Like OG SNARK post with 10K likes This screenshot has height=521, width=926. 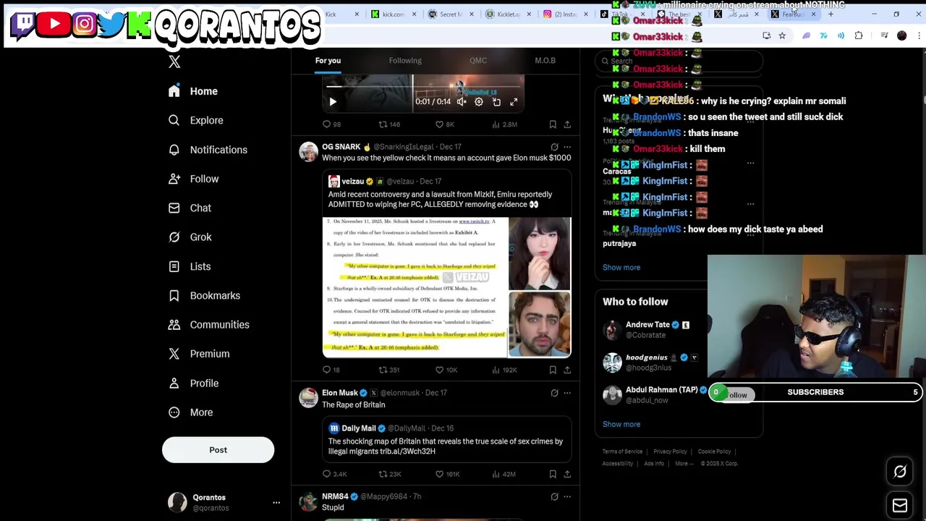coord(446,370)
